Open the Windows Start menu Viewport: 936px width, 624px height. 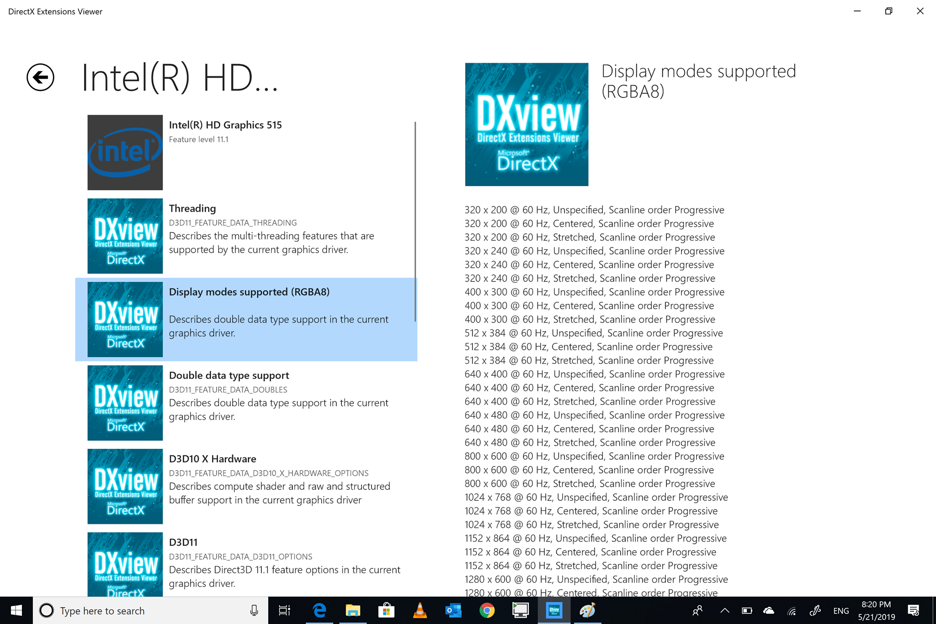[16, 610]
